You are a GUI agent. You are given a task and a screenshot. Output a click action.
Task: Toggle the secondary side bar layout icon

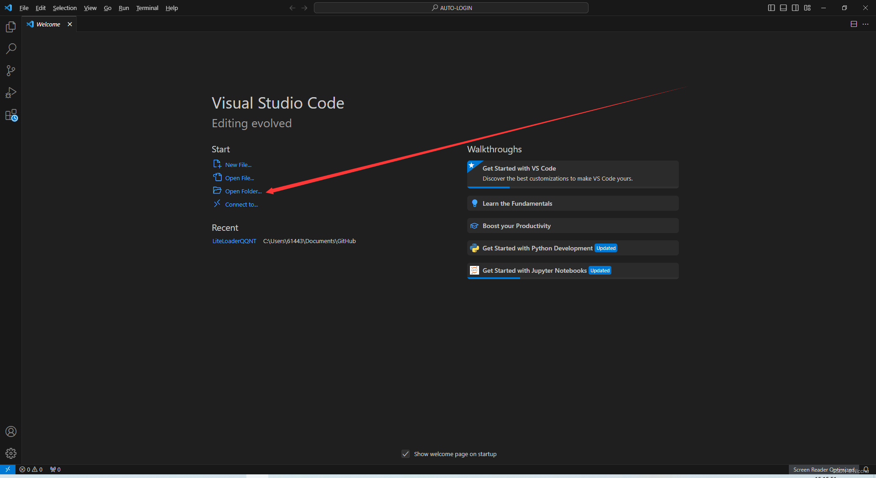[x=795, y=8]
